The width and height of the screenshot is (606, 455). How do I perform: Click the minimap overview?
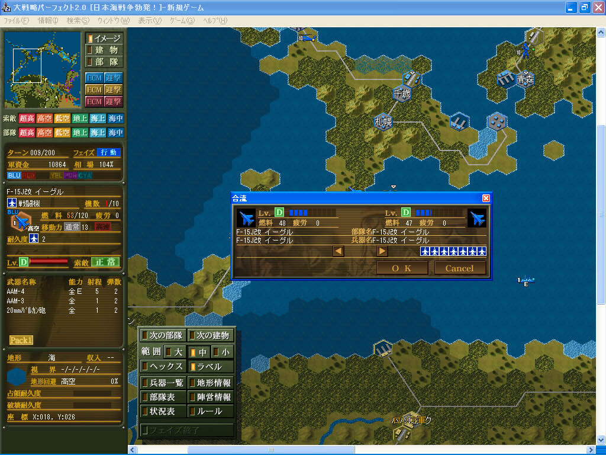click(x=42, y=70)
